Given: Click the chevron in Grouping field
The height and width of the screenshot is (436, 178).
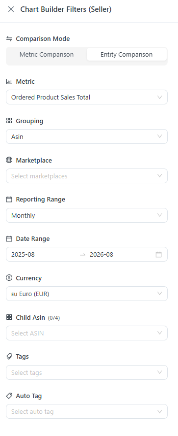Looking at the screenshot, I should [x=159, y=136].
